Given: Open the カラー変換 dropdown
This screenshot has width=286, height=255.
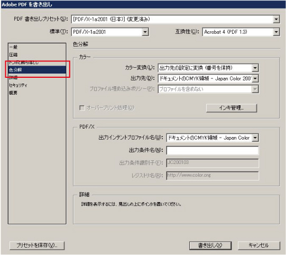Looking at the screenshot, I should click(x=208, y=68).
